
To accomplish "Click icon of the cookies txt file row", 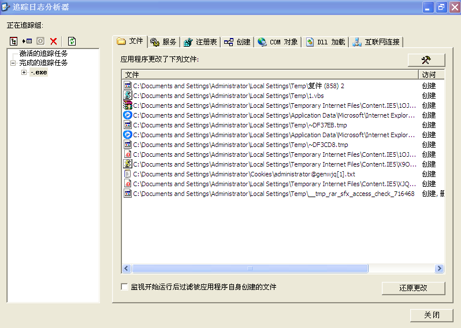I will click(127, 174).
